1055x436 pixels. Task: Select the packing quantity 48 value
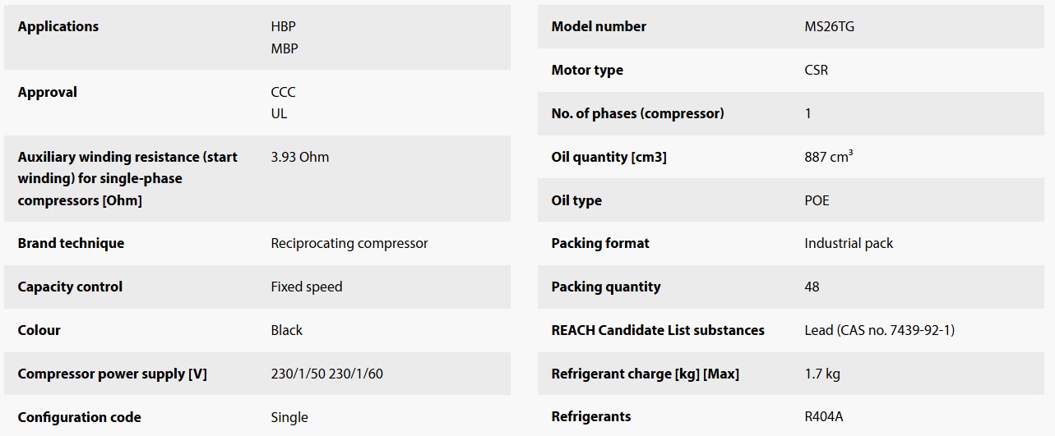[812, 287]
